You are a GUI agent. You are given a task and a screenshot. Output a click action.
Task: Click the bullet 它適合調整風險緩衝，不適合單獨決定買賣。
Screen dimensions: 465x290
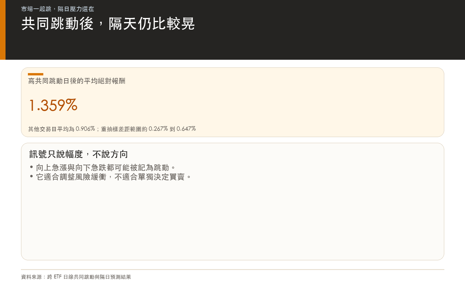point(114,177)
